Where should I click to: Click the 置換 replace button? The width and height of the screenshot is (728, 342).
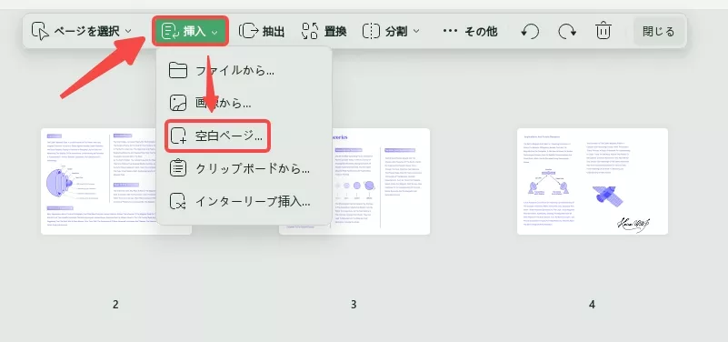pos(324,31)
